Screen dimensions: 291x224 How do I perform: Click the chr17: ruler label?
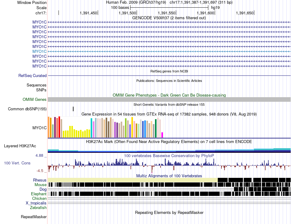tap(41, 13)
